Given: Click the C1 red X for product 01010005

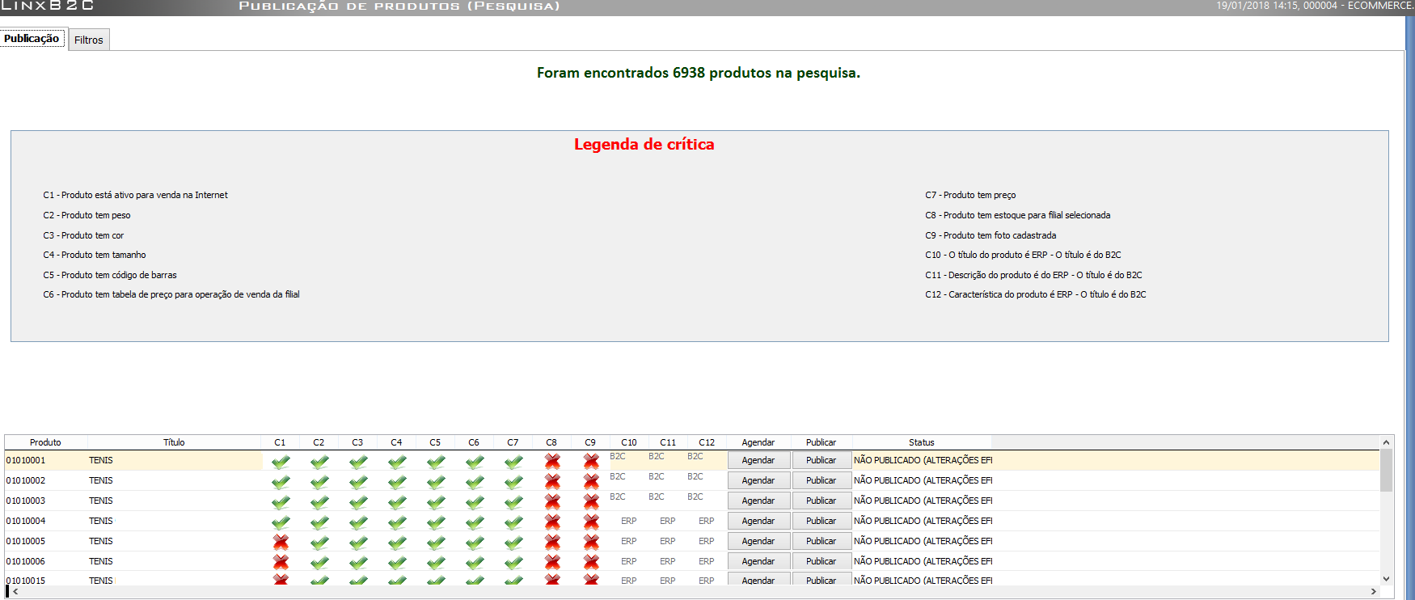Looking at the screenshot, I should 281,543.
